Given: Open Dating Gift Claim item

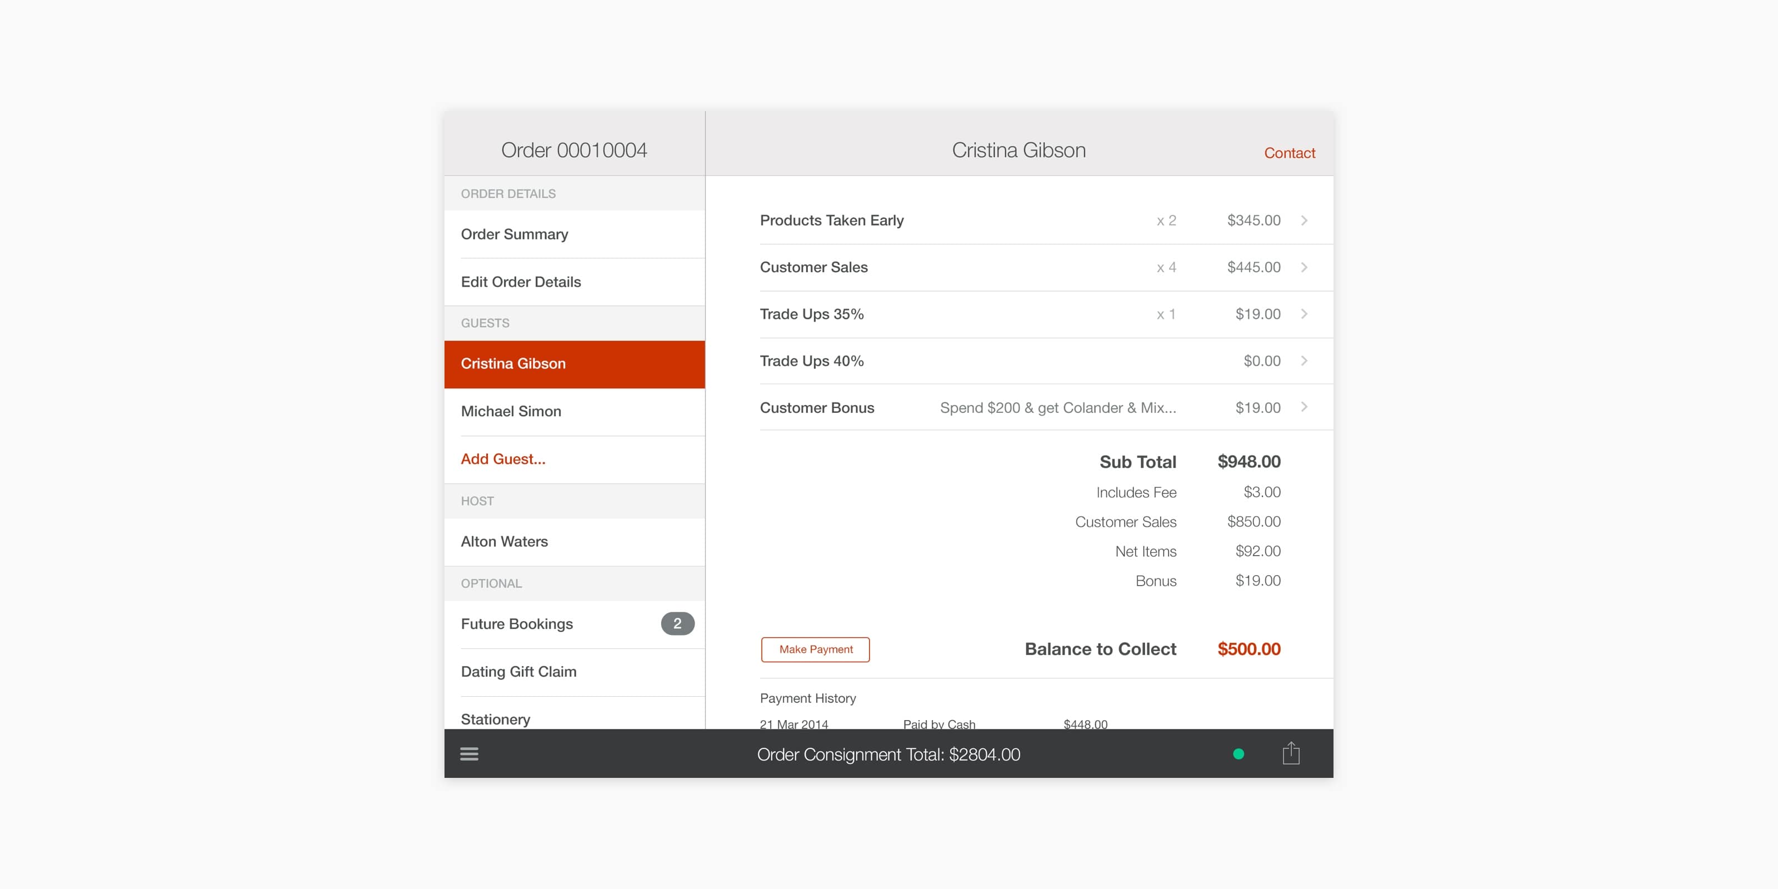Looking at the screenshot, I should 518,672.
